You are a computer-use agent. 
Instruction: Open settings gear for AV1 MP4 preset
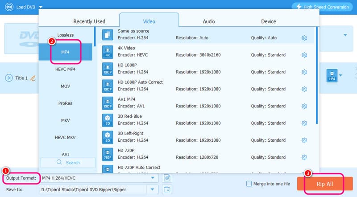tap(304, 106)
